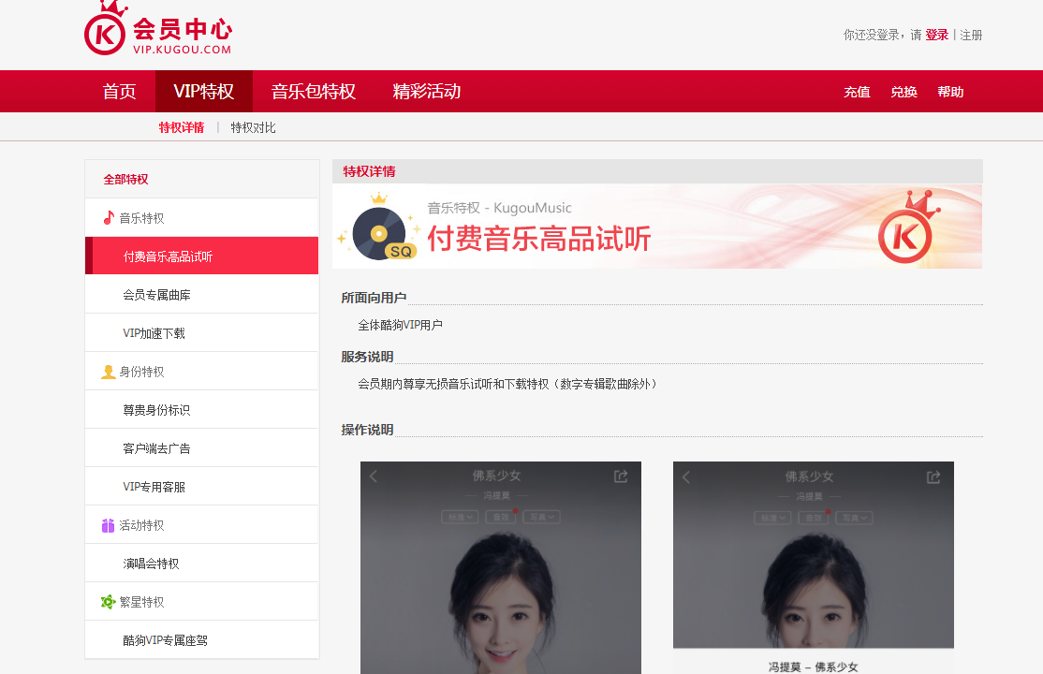Open first dropdown in right player screenshot
Viewport: 1043px width, 674px height.
772,518
